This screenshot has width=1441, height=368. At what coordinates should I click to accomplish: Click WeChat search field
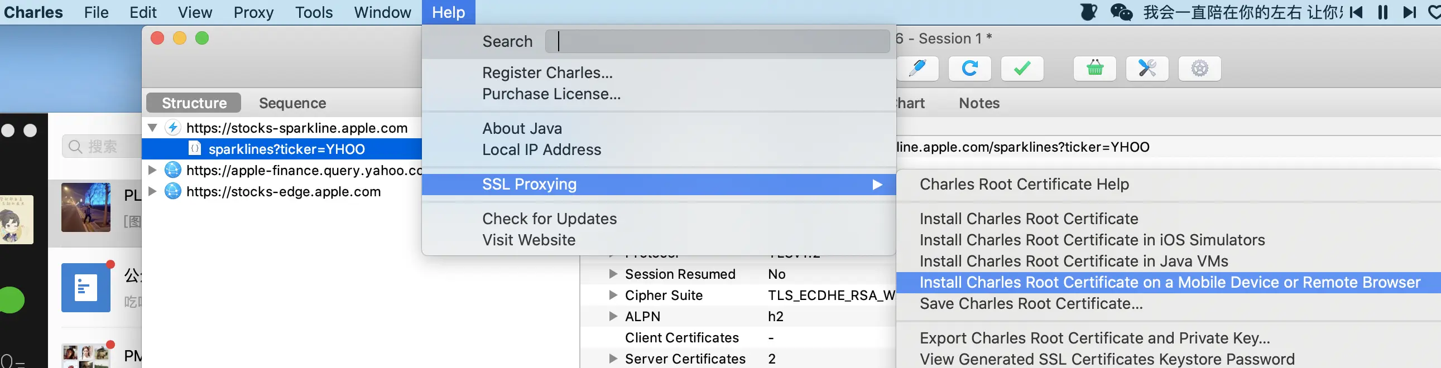(x=102, y=147)
